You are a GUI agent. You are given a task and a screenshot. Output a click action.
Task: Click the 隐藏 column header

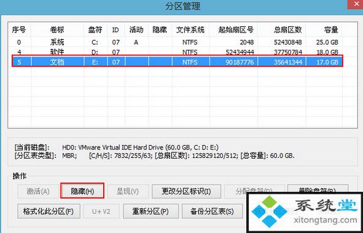click(160, 30)
